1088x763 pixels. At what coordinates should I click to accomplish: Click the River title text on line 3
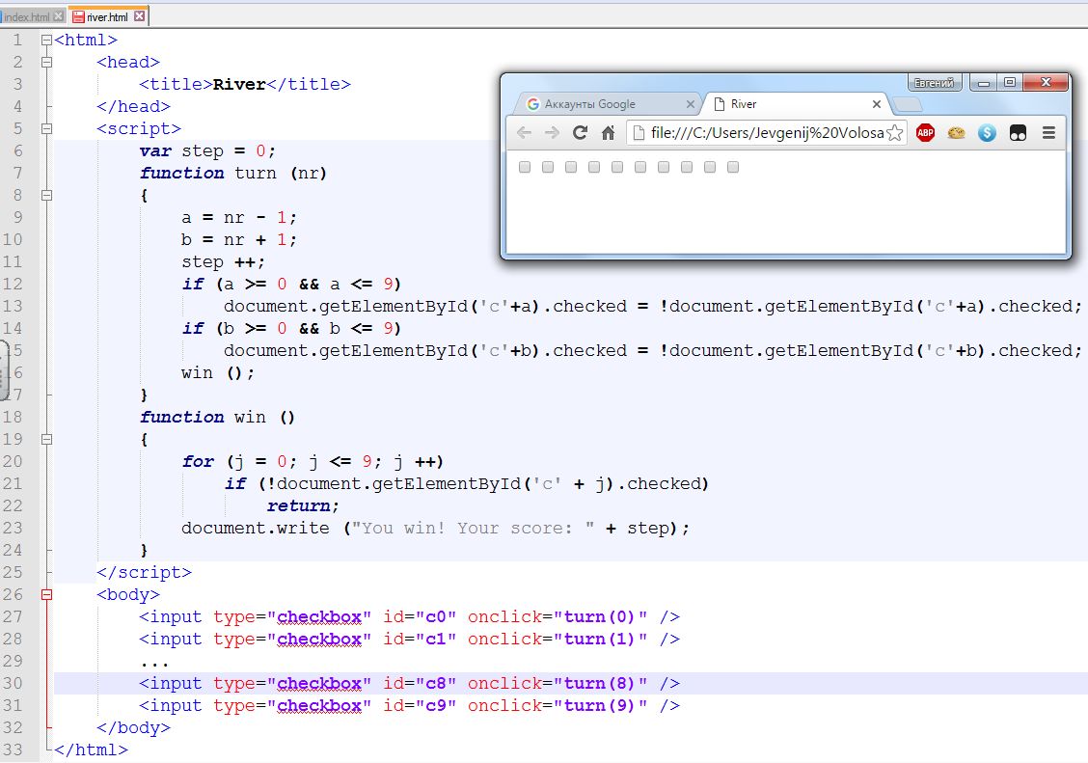(x=239, y=85)
